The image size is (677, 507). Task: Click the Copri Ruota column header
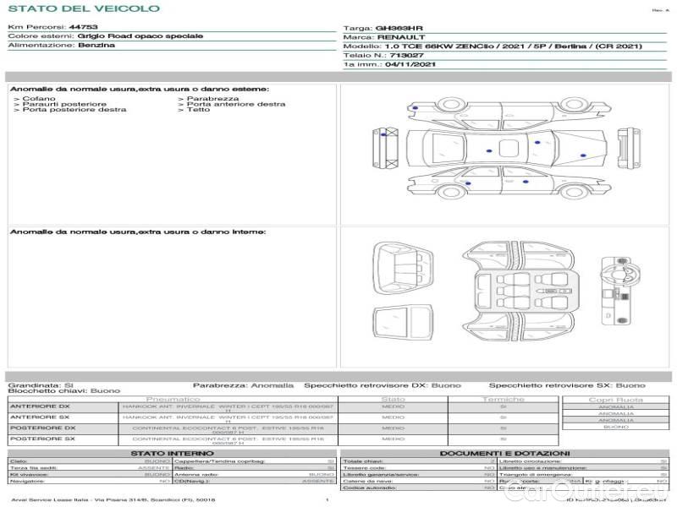tap(615, 400)
